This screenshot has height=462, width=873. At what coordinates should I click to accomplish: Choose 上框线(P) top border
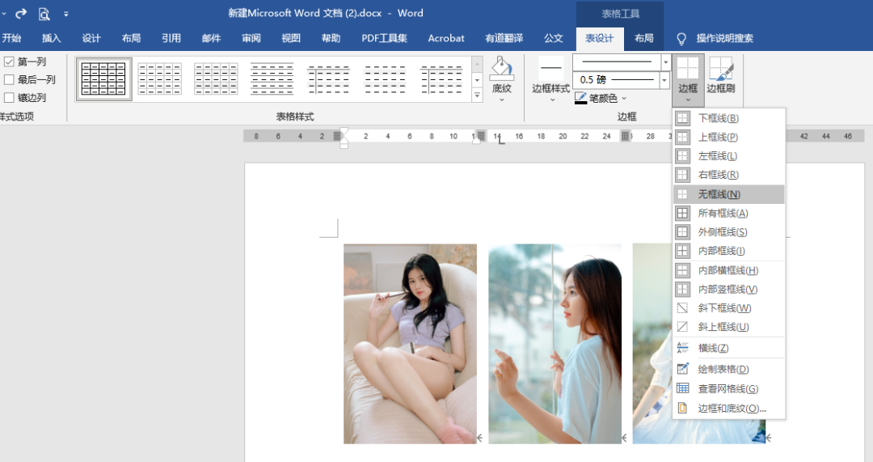pos(729,137)
